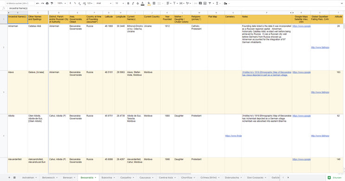Toggle strikethrough formatting
This screenshot has height=181, width=345.
tap(138, 3)
